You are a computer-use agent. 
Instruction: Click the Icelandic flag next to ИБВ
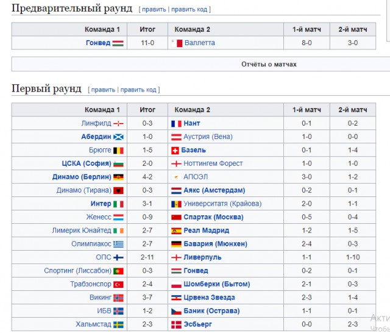[x=118, y=311]
